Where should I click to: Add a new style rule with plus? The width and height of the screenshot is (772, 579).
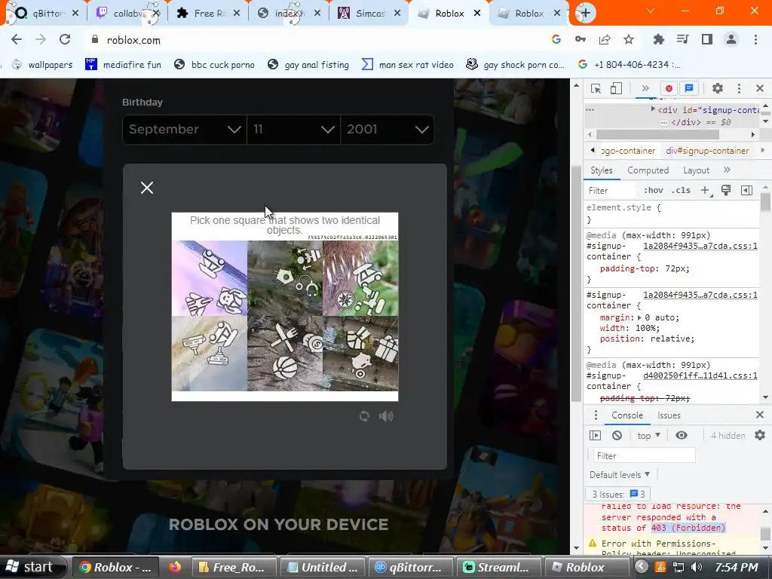tap(705, 191)
